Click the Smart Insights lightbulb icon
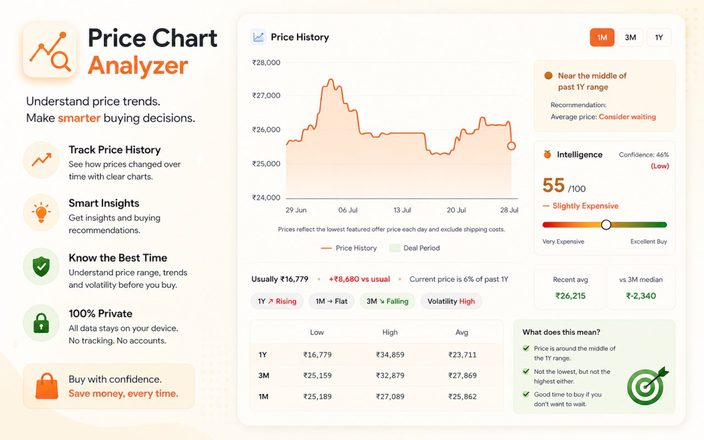Screen dimensions: 704x440 point(41,212)
